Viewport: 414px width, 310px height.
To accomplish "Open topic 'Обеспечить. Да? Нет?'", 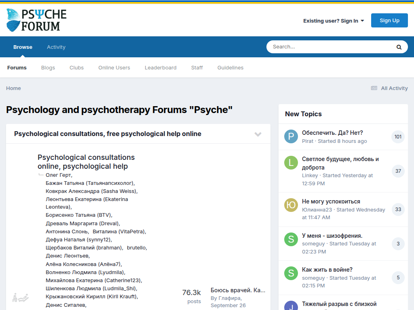I will (x=332, y=133).
